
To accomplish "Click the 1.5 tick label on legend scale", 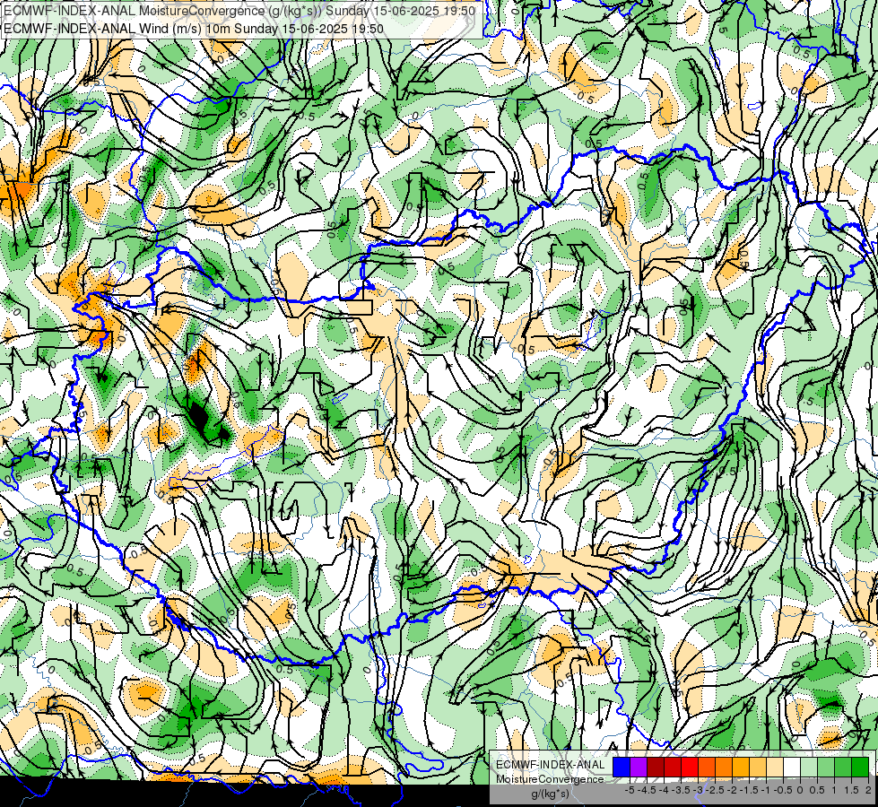I will (x=852, y=790).
